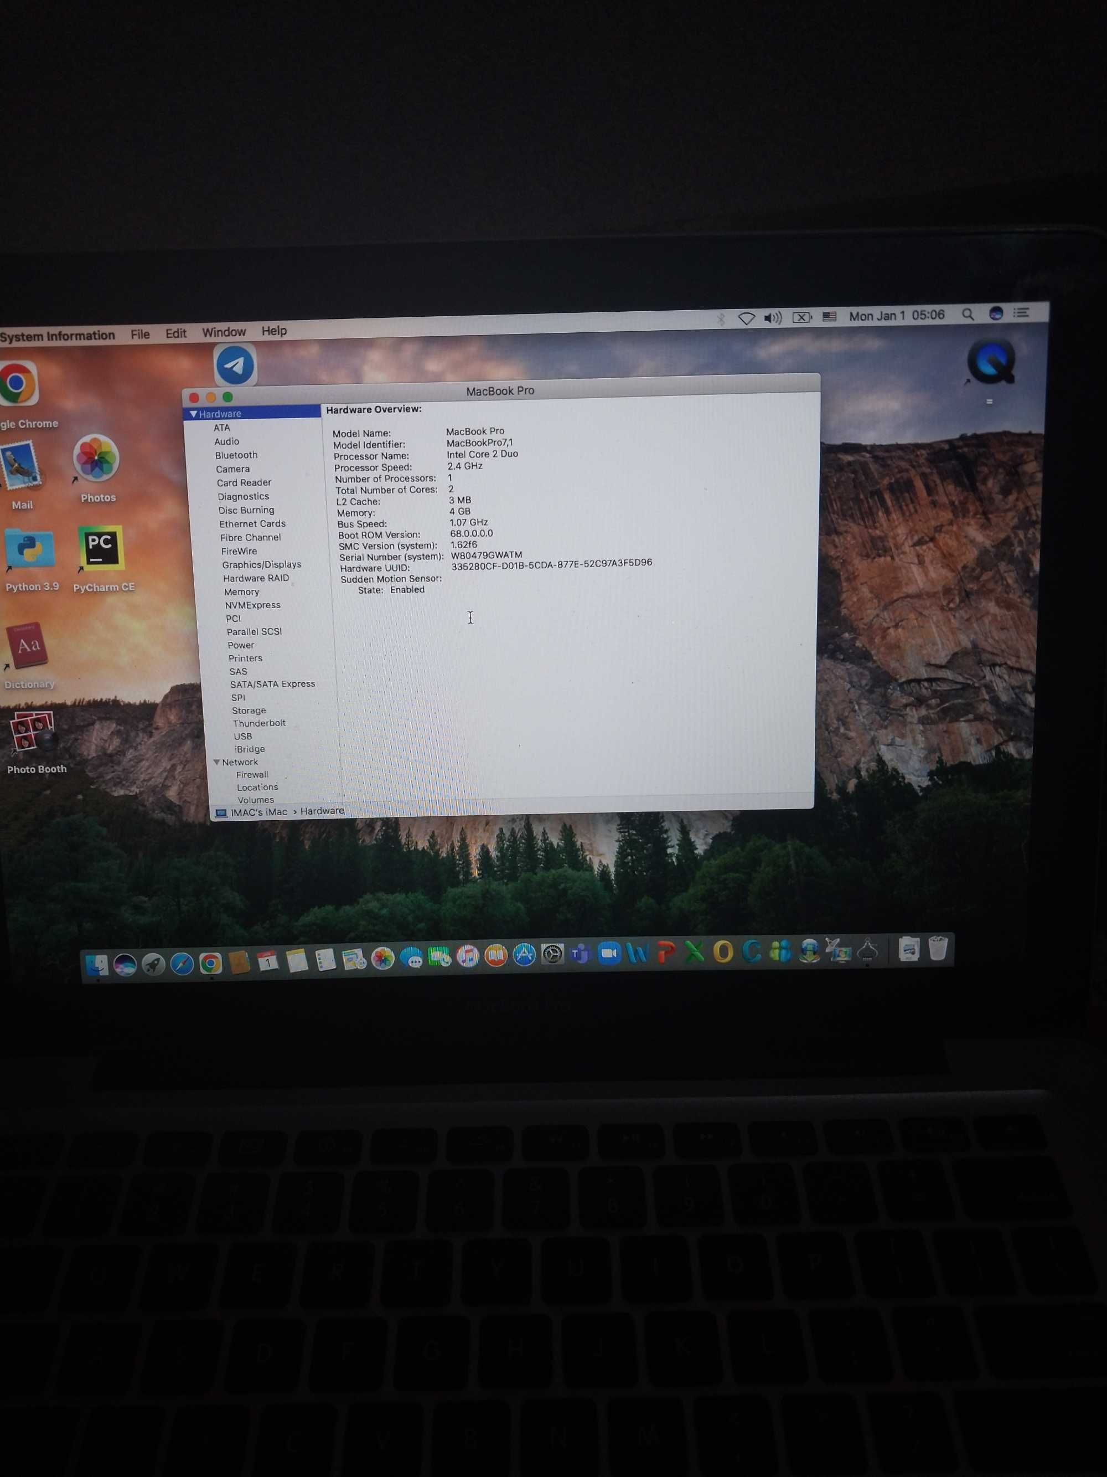Click Spotlight search magnifier in menu bar
Viewport: 1107px width, 1477px height.
(968, 315)
